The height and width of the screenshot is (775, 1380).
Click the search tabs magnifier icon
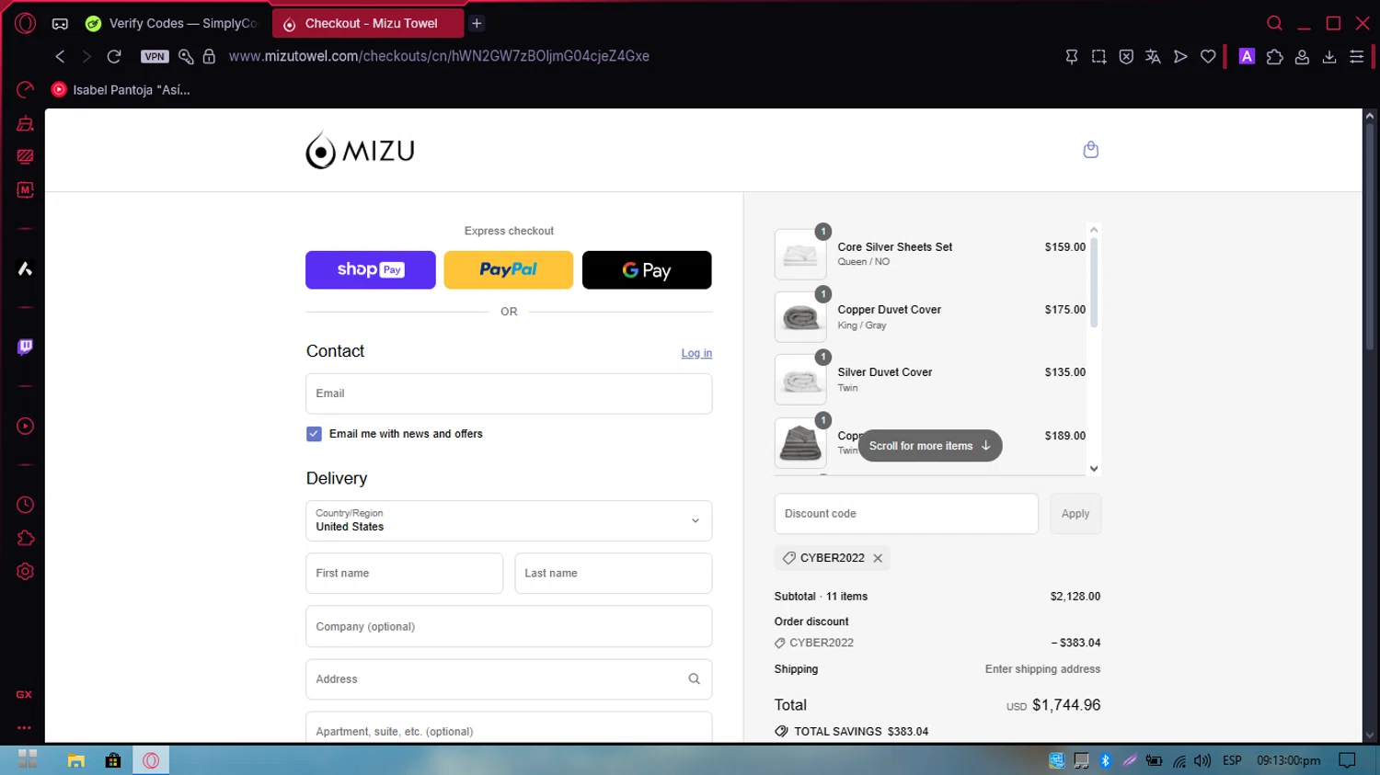1274,23
